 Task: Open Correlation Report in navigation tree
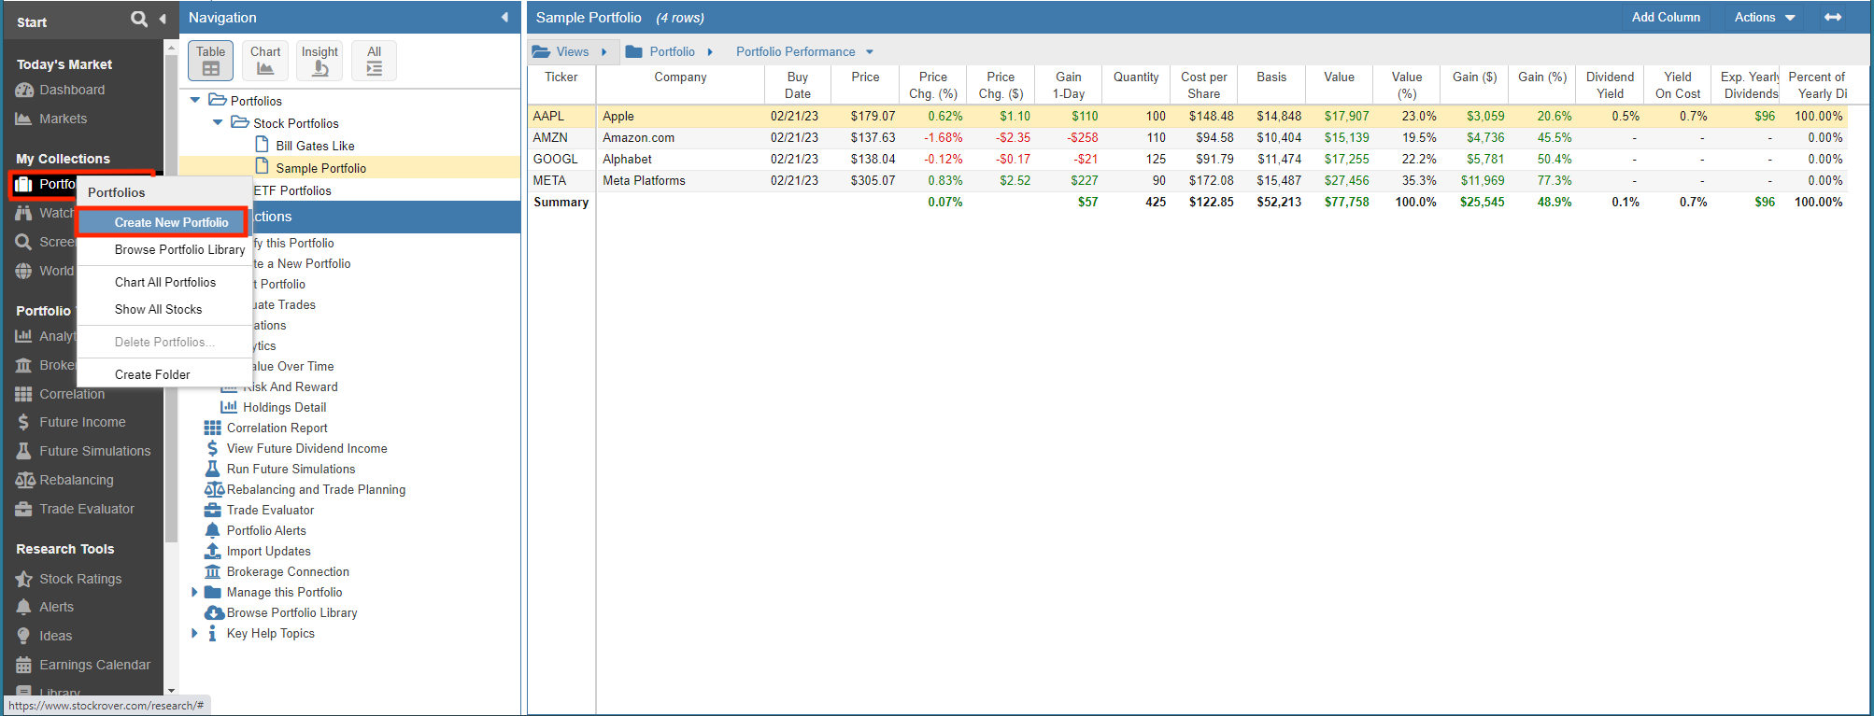click(x=277, y=428)
